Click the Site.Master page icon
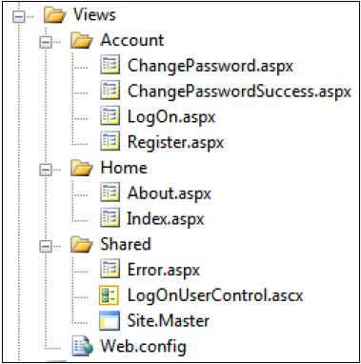The image size is (361, 364). (110, 320)
